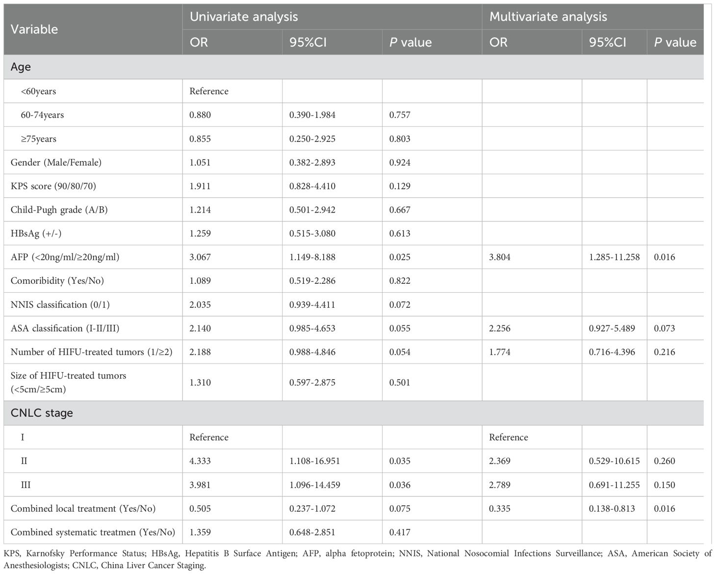Select the Combined systematic treatmen P value 0.417
The height and width of the screenshot is (574, 716).
pos(400,532)
